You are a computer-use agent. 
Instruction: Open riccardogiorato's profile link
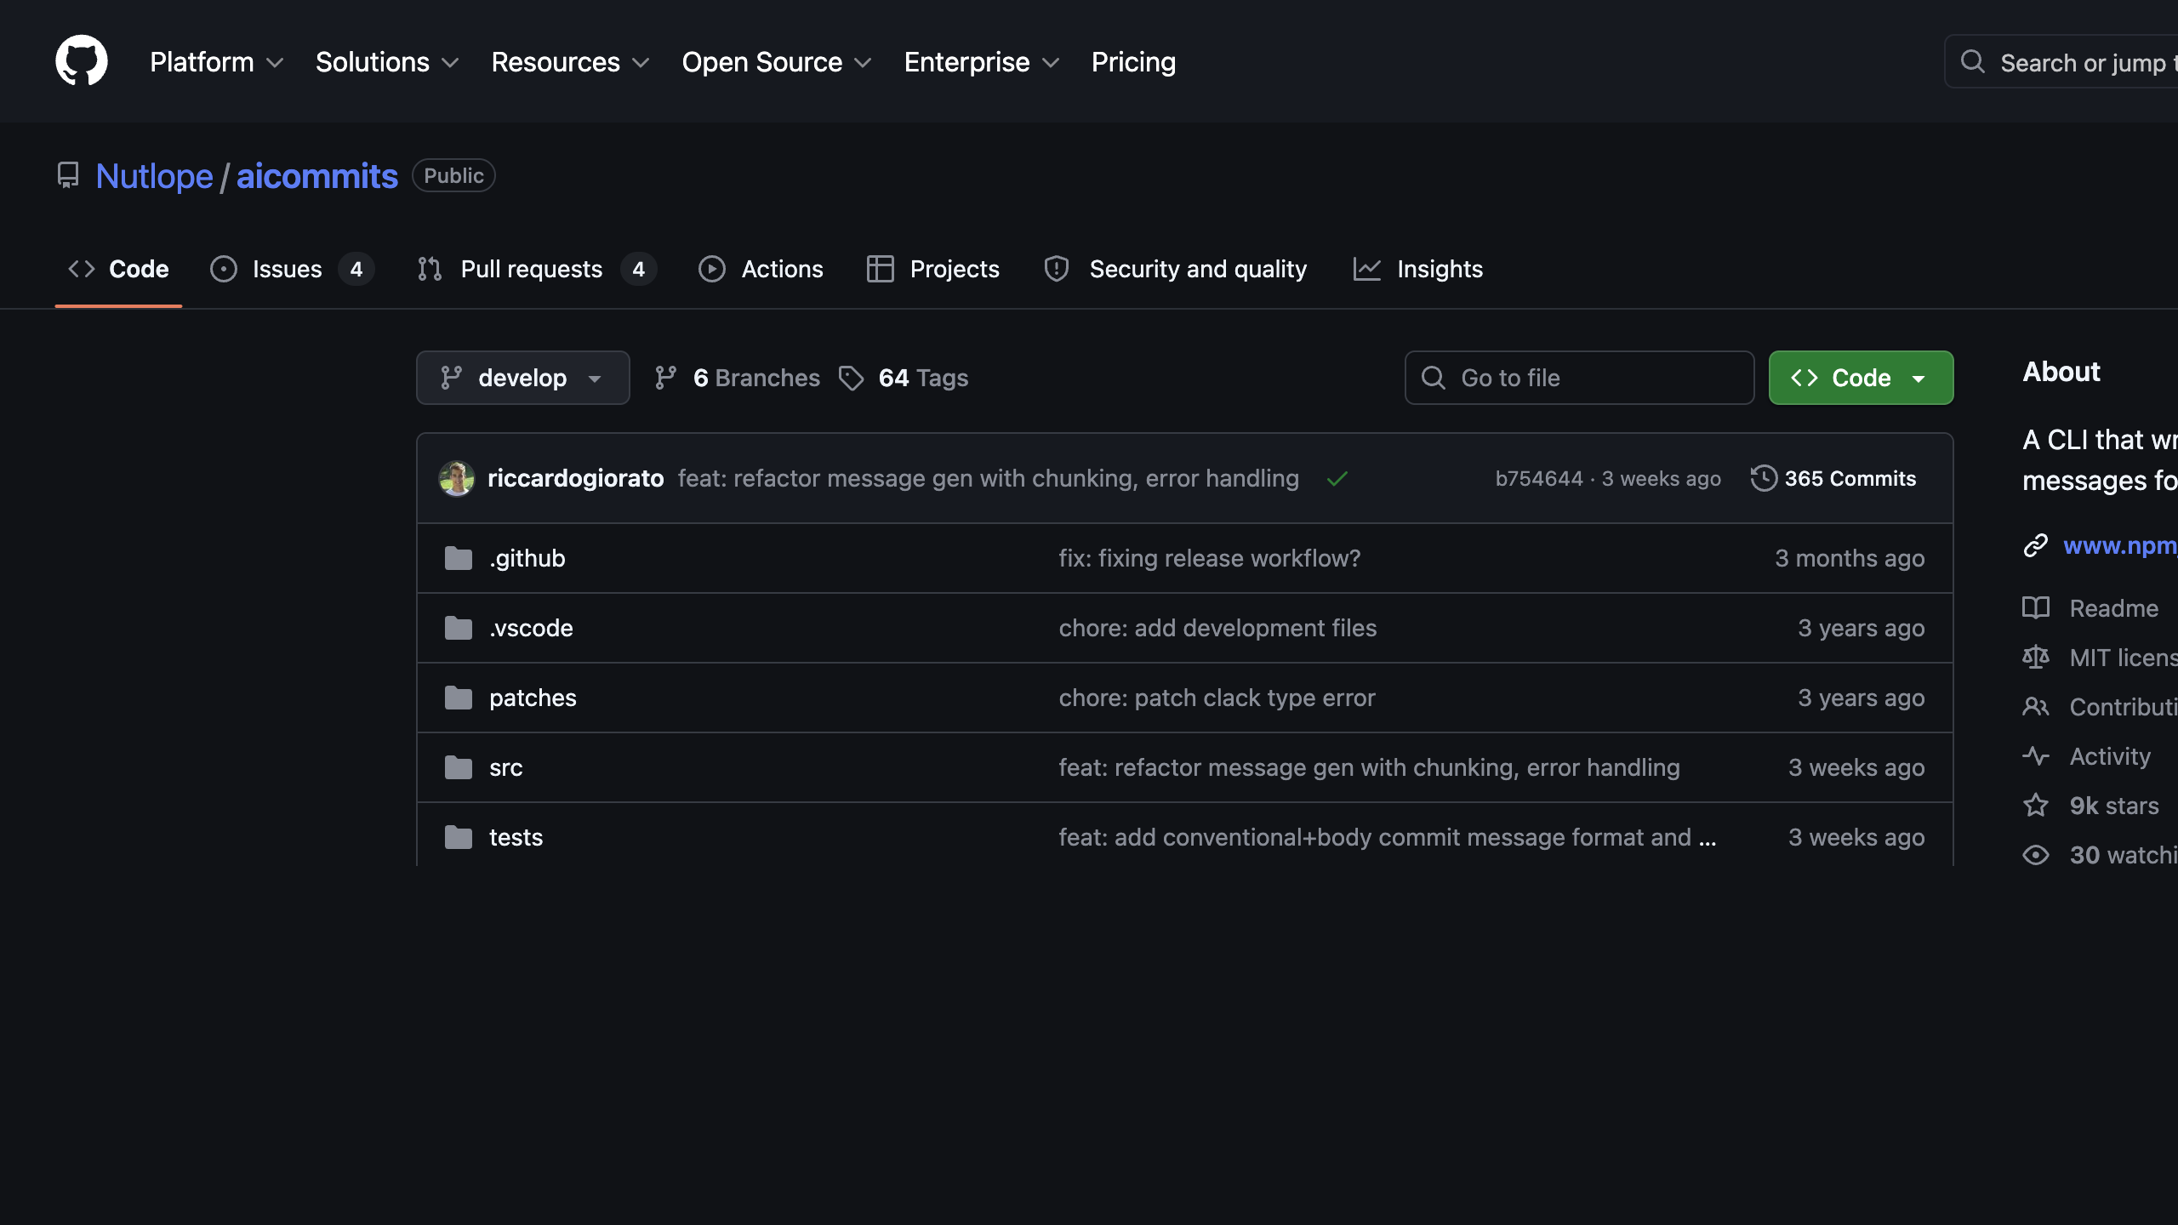(576, 478)
